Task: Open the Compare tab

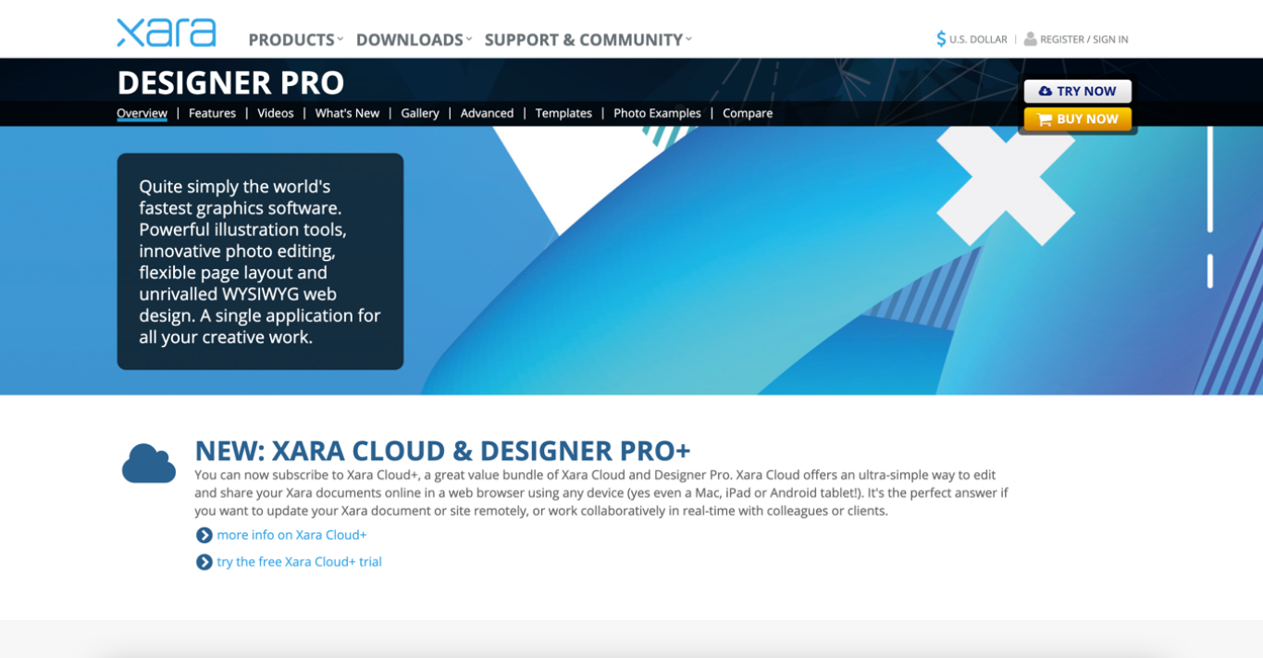Action: [x=748, y=113]
